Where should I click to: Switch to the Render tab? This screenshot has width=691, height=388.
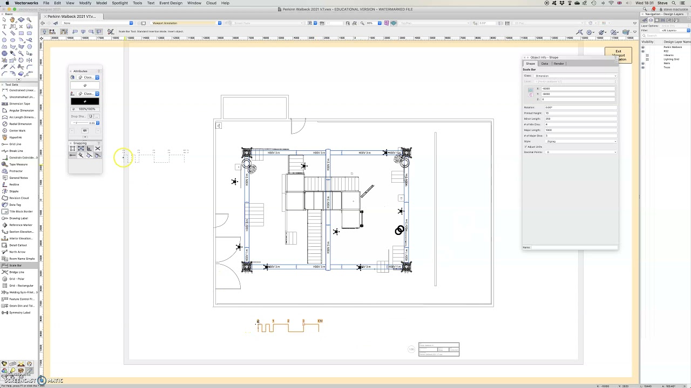pos(559,64)
